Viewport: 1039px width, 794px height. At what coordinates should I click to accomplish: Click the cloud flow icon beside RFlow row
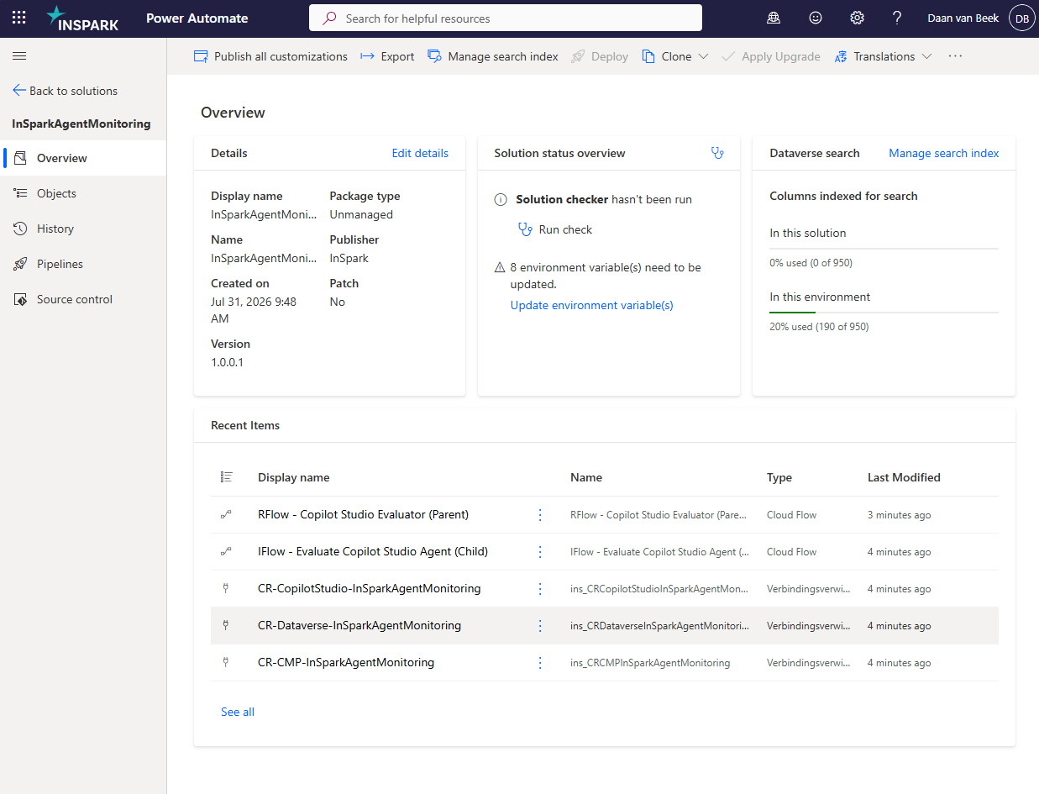[x=226, y=514]
